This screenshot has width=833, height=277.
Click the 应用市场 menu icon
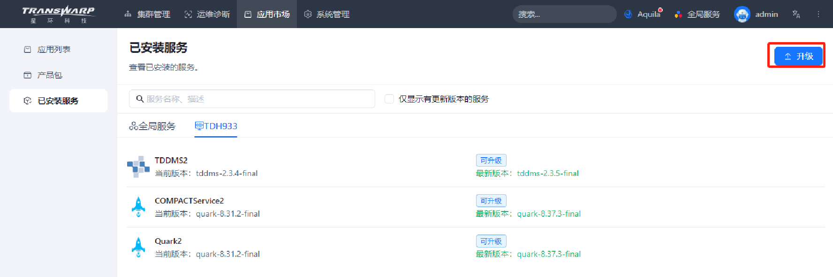248,15
